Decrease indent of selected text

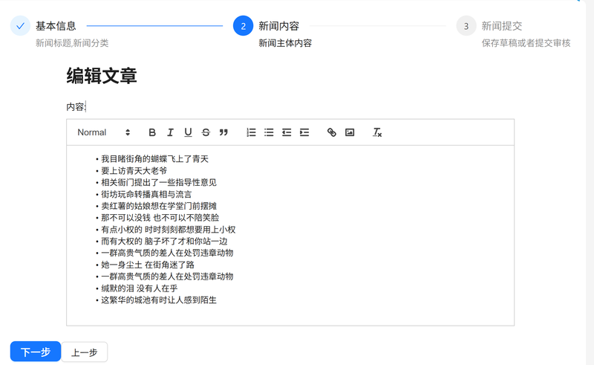pos(287,132)
